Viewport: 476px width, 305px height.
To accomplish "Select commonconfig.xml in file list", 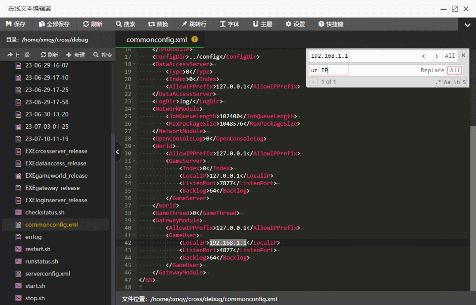I will pos(55,225).
